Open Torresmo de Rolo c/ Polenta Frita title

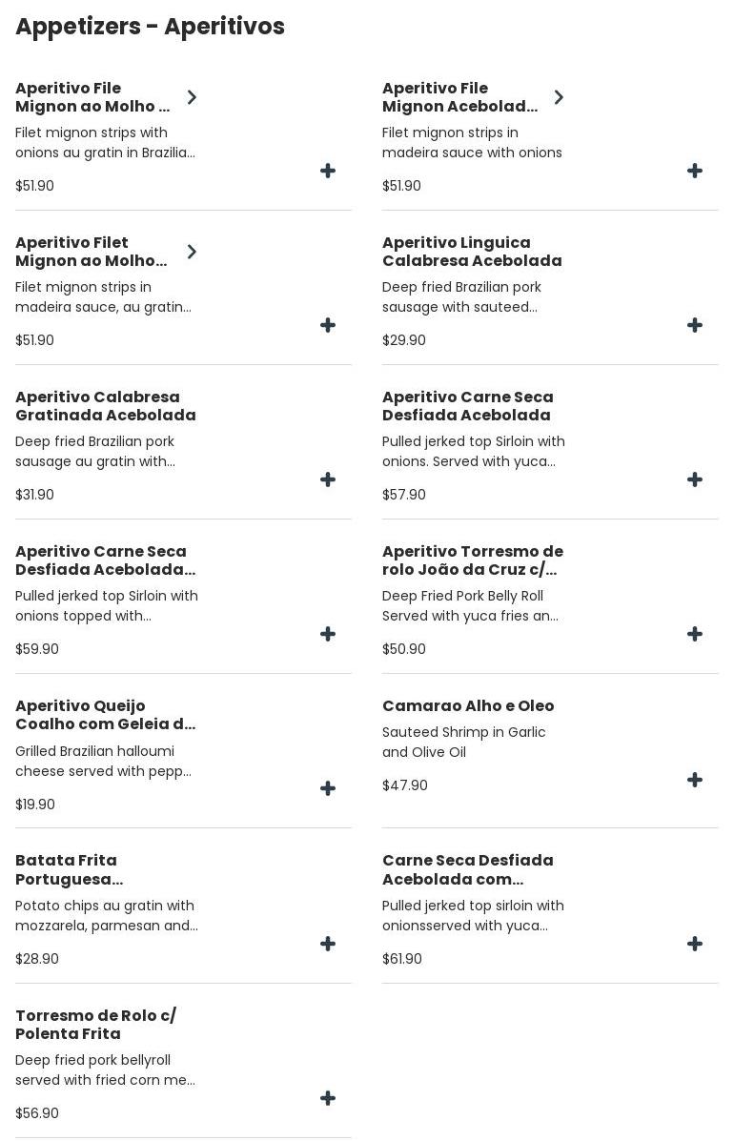pos(95,1025)
